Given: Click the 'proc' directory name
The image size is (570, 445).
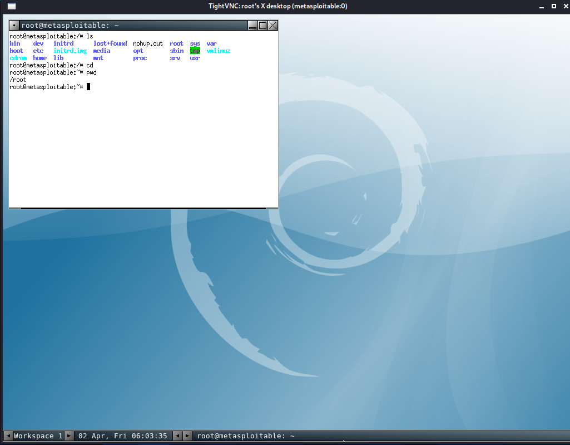Looking at the screenshot, I should pos(140,58).
